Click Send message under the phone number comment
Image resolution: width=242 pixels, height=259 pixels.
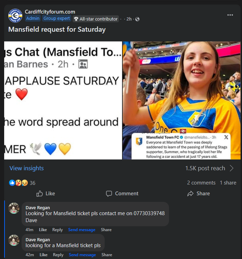pyautogui.click(x=82, y=230)
